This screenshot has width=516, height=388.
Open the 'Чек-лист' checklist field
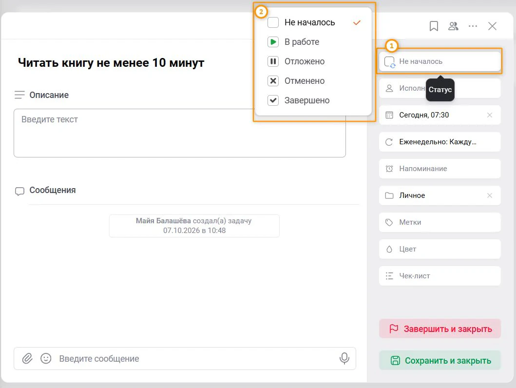pyautogui.click(x=440, y=276)
